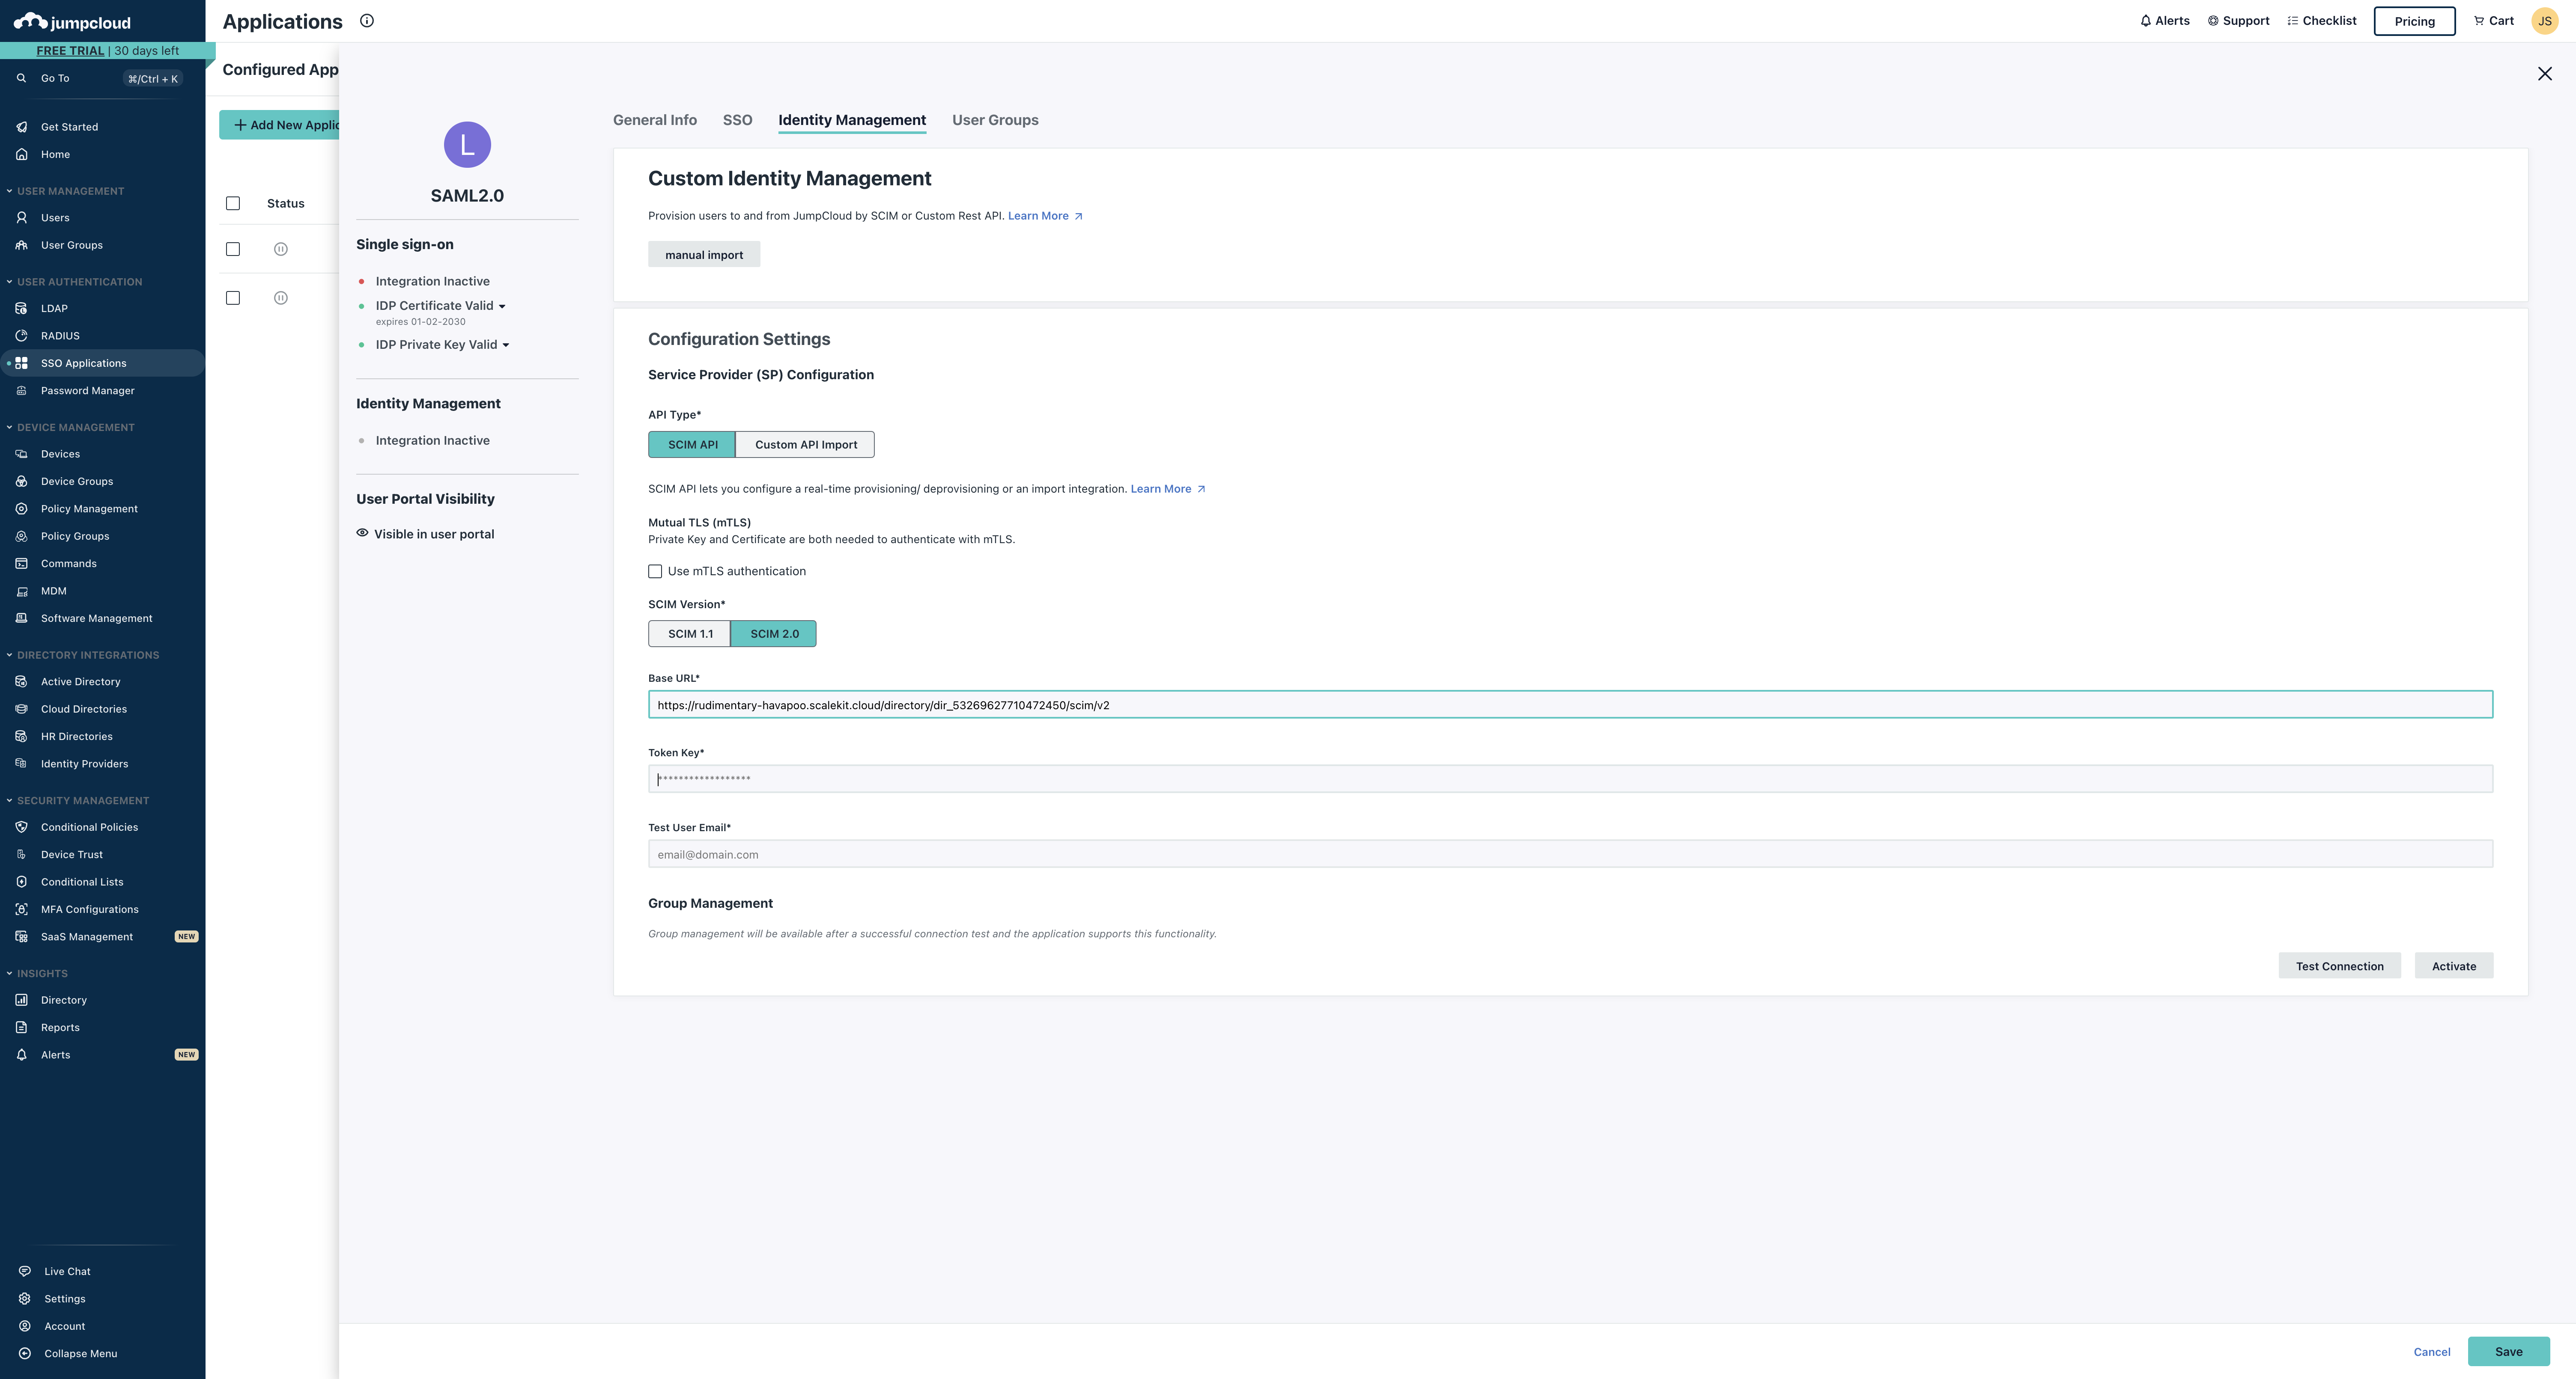Image resolution: width=2576 pixels, height=1379 pixels.
Task: Click the User Groups sidebar icon
Action: [x=21, y=245]
